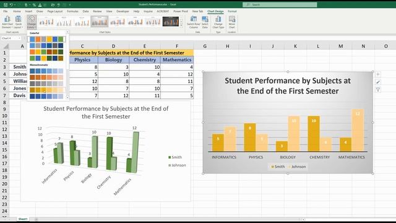Choose the Monochromatic orange palette row
Viewport: 396px width, 223px height.
(46, 77)
